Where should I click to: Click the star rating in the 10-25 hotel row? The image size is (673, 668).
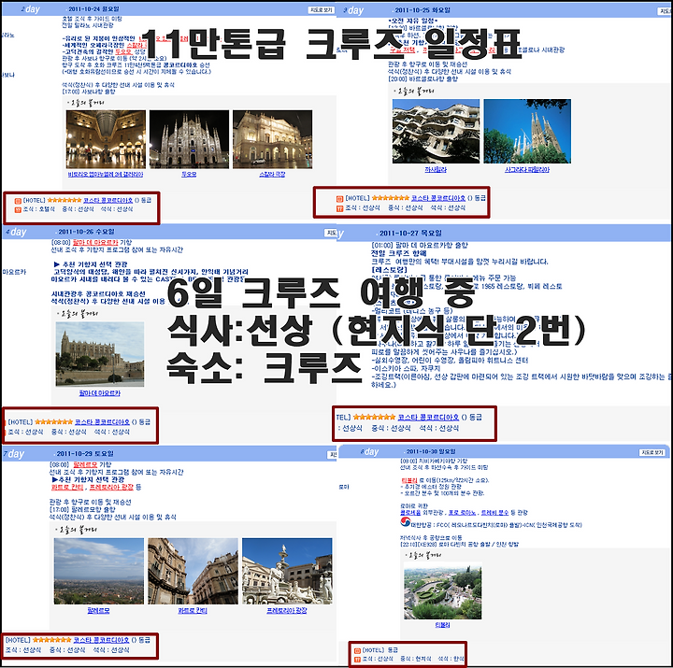390,198
